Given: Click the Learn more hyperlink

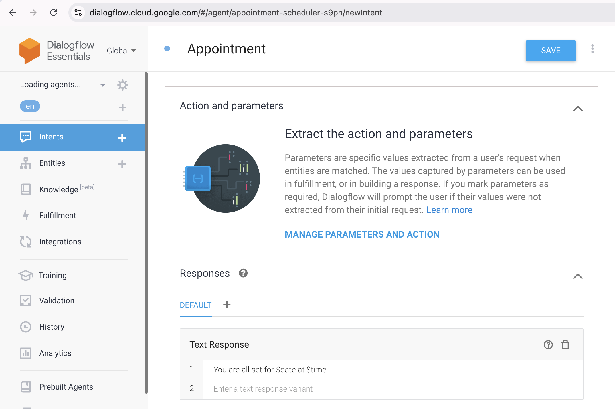Looking at the screenshot, I should pos(449,210).
